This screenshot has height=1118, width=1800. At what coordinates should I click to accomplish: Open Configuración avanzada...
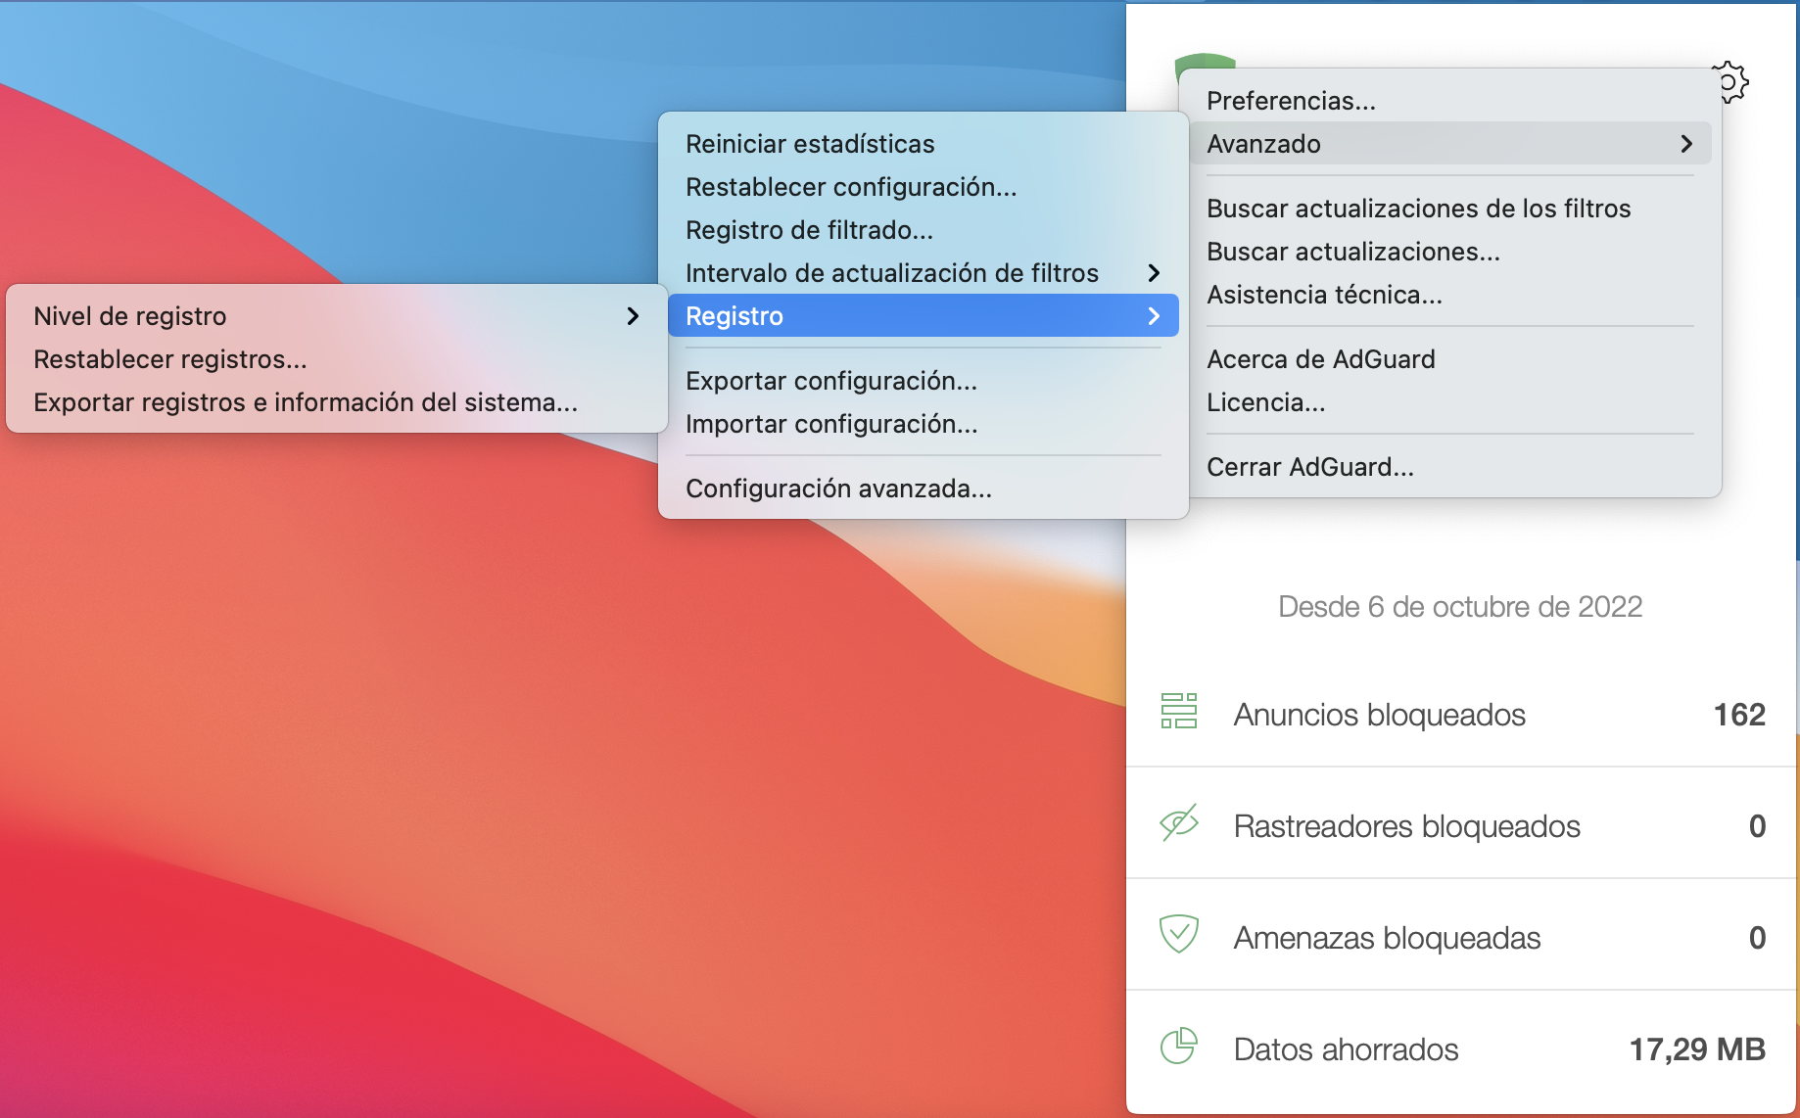(923, 489)
